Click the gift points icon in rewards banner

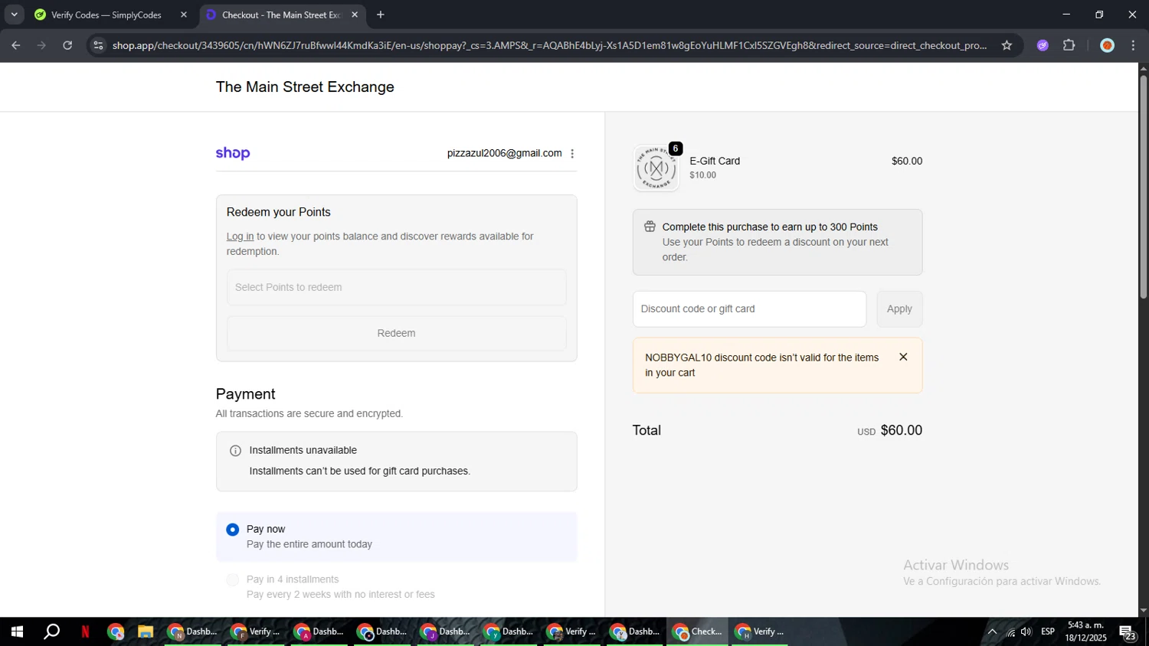650,227
